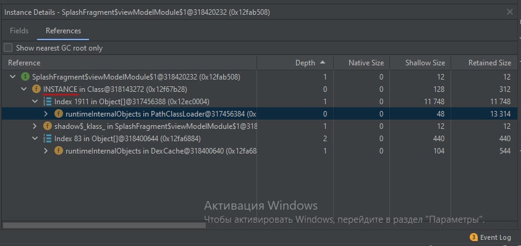Screen dimensions: 521x246
Task: Collapse the INSTANCE in Class node
Action: (24, 89)
